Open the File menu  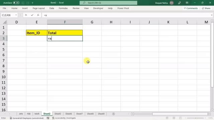click(x=4, y=8)
